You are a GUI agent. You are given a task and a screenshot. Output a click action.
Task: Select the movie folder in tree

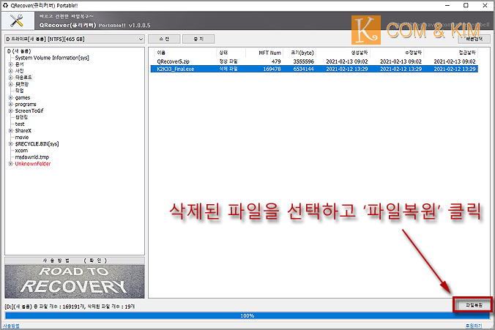point(22,138)
